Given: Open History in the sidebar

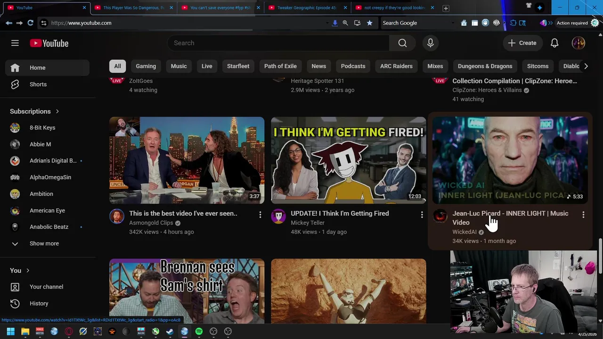Looking at the screenshot, I should click(47, 303).
